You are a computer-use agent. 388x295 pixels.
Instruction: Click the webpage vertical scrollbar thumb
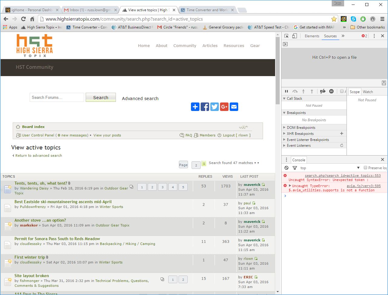click(x=278, y=71)
